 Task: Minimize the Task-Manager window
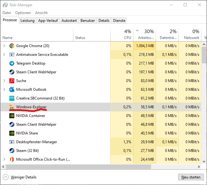point(171,5)
